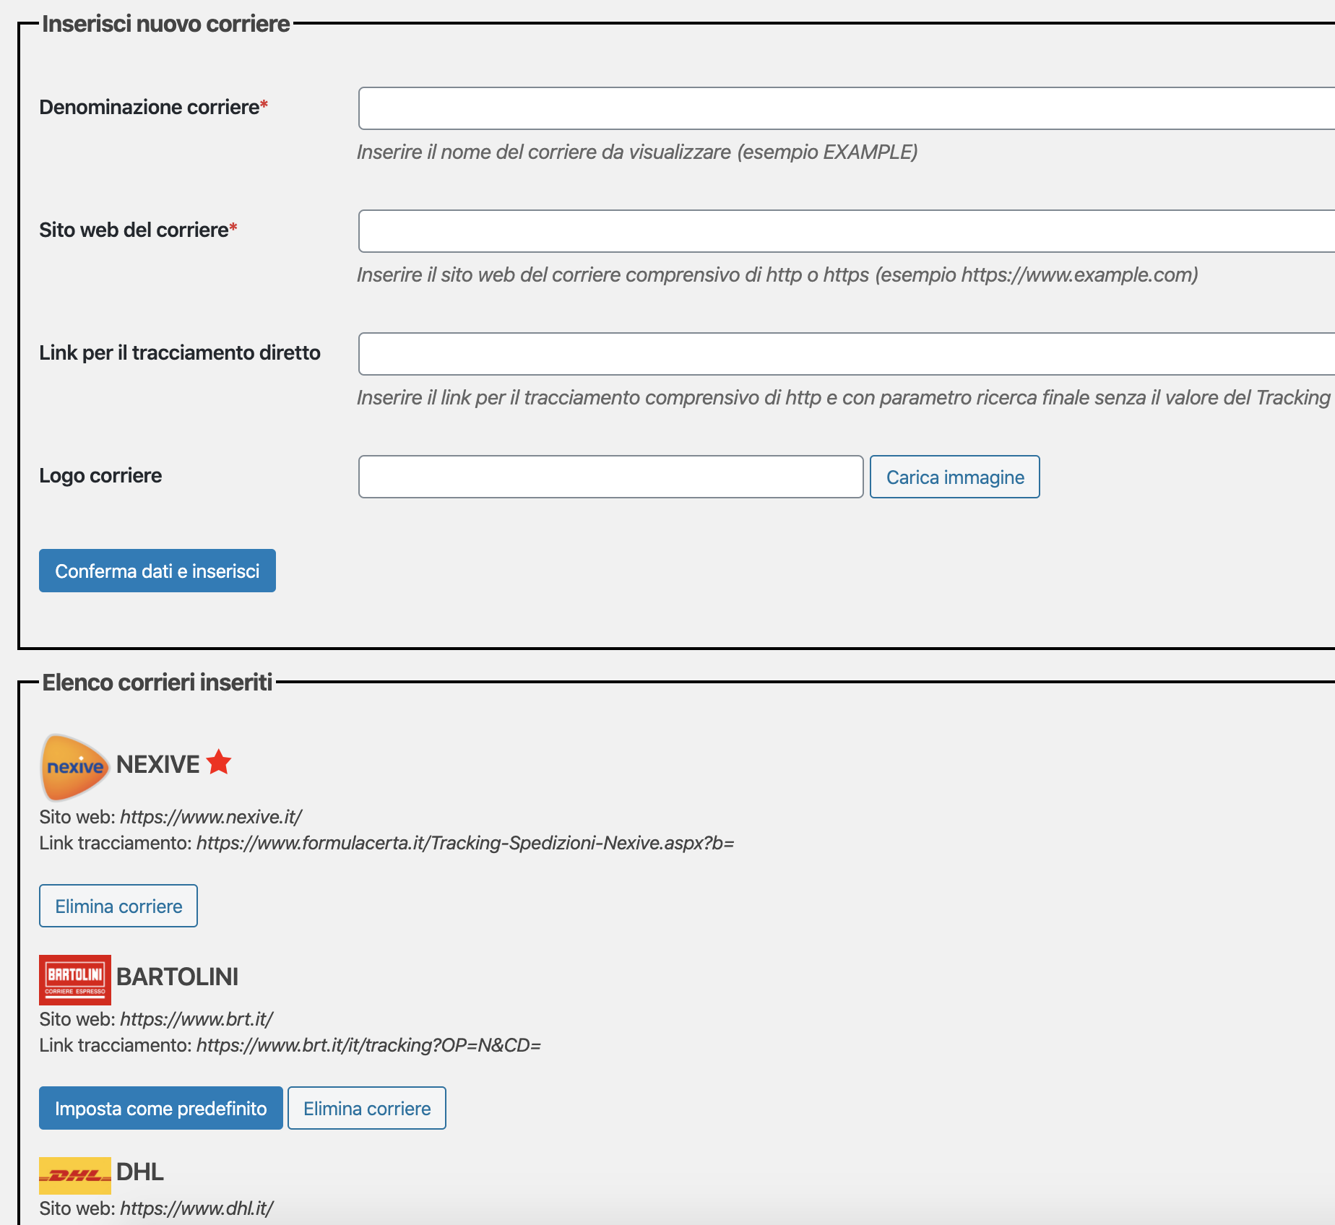The height and width of the screenshot is (1225, 1335).
Task: Click the Logo corriere label
Action: point(100,475)
